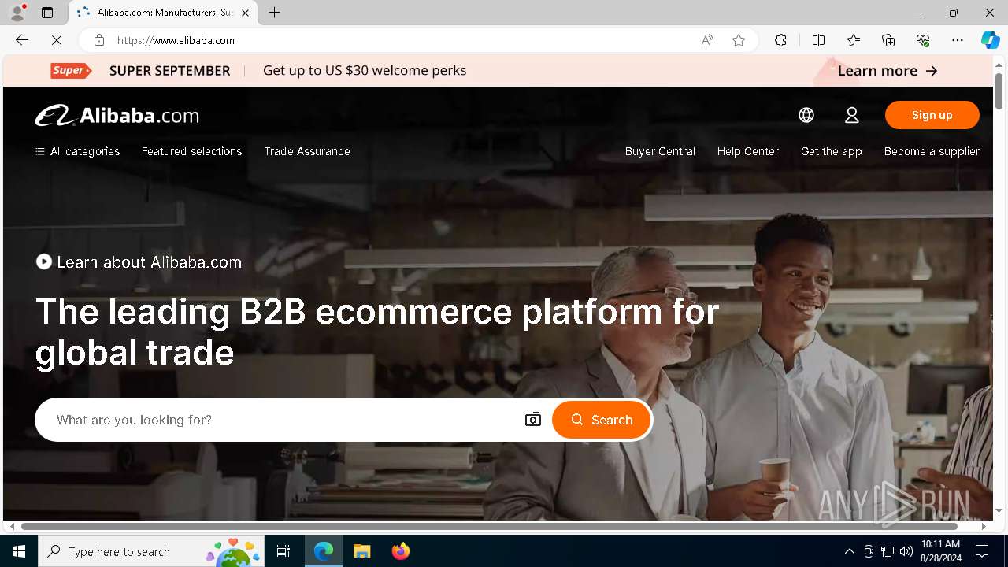Stop loading the page

(x=57, y=40)
